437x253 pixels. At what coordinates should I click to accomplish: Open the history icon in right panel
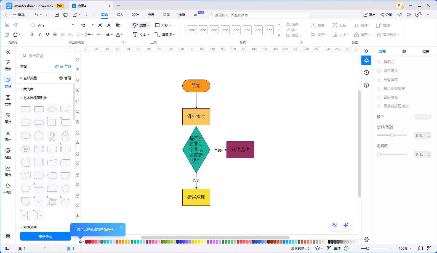tap(366, 72)
